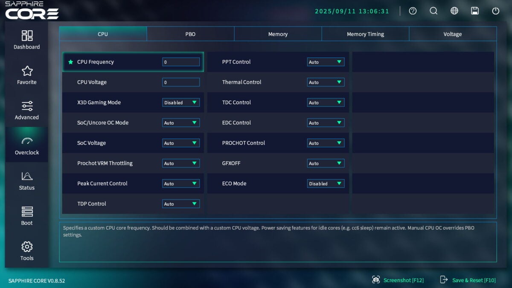Toggle the CPU Frequency favorite star
Viewport: 512px width, 288px height.
(71, 62)
